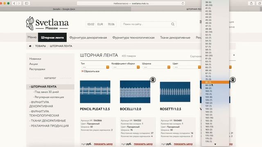
Task: Choose option 98 (2) in the list
Action: pyautogui.click(x=216, y=88)
